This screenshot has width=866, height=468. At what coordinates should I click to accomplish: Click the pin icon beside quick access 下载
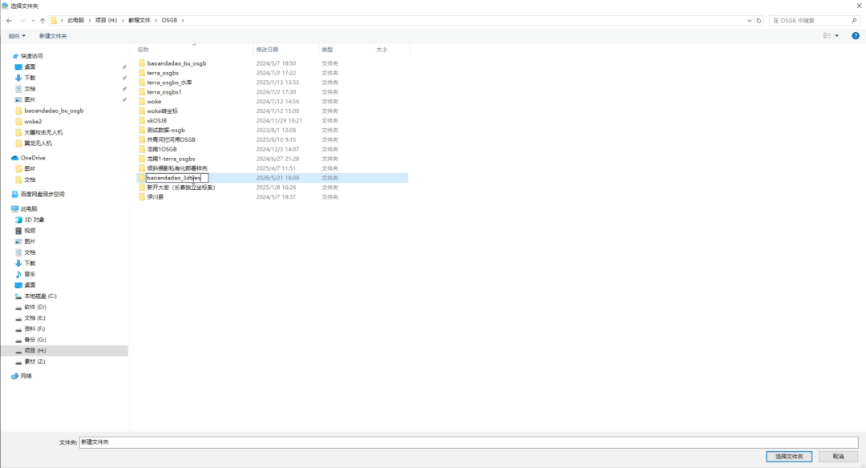124,78
